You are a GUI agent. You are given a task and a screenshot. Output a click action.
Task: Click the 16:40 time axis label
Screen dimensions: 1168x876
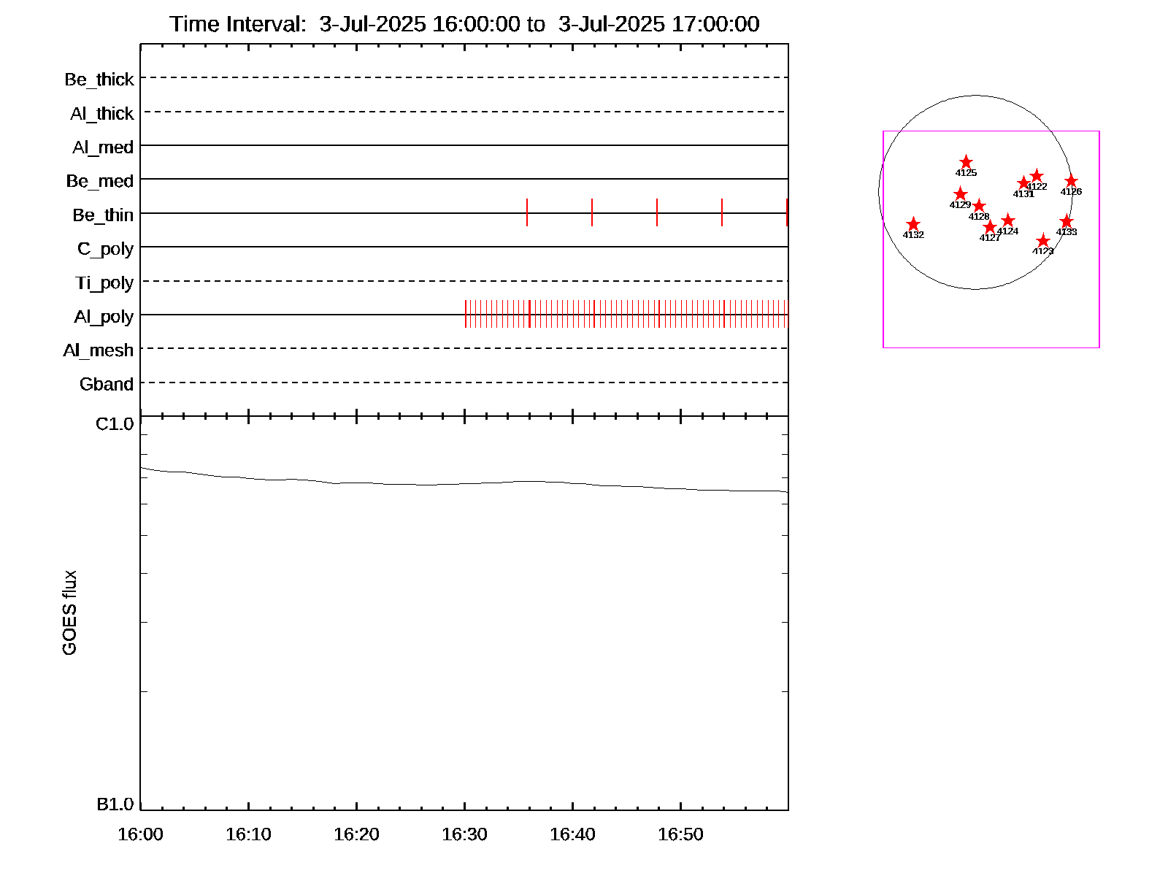point(572,834)
